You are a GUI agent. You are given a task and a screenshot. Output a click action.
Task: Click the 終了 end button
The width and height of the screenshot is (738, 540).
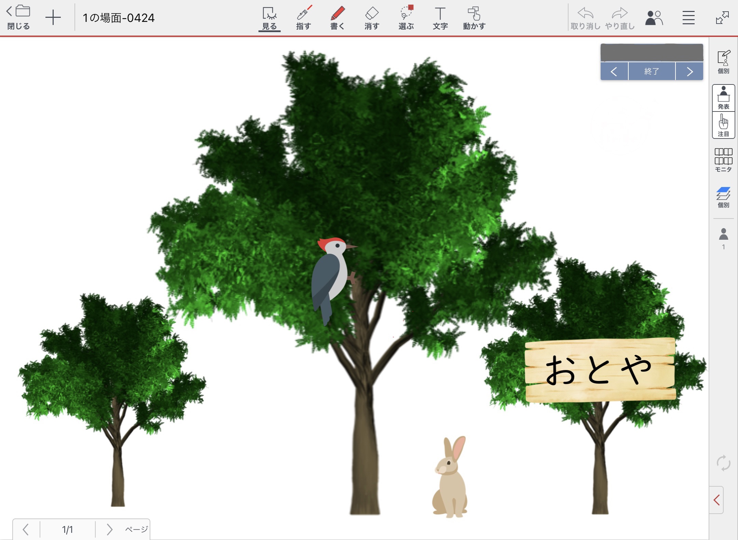click(652, 71)
